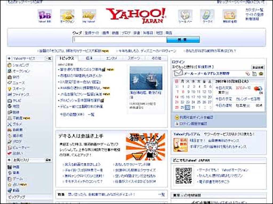Image resolution: width=273 pixels, height=204 pixels.
Task: Open ゲーム in the favorites list
Action: pos(15,179)
